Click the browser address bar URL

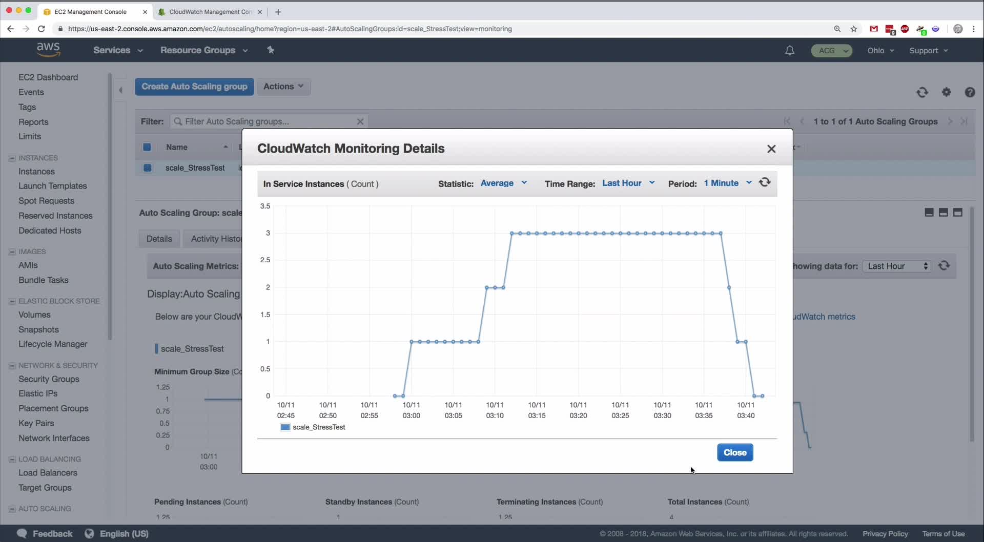pos(290,29)
